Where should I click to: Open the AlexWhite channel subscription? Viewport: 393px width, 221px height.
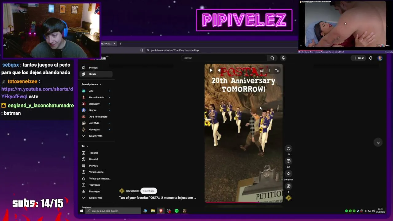(97, 123)
